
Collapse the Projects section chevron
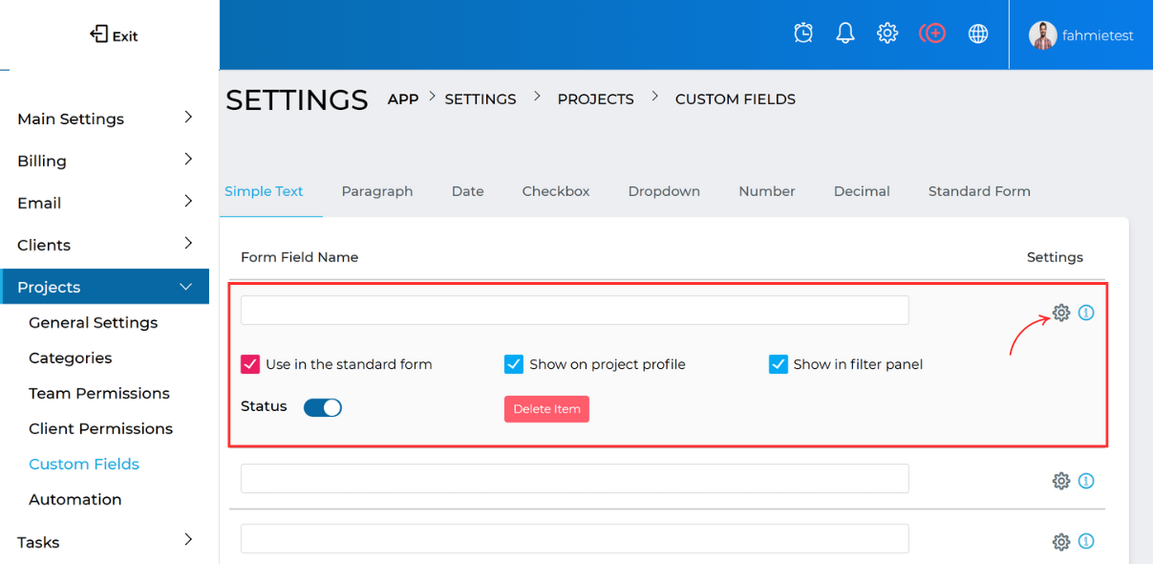click(186, 287)
